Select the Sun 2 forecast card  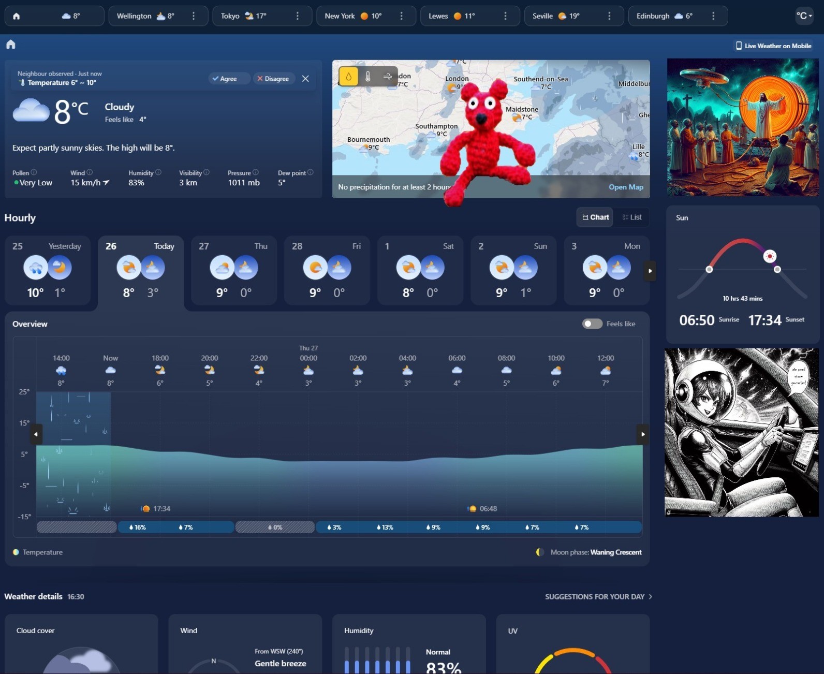coord(513,270)
